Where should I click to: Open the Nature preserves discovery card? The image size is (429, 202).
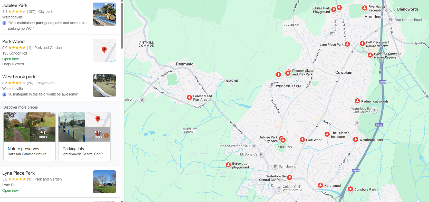coord(30,136)
